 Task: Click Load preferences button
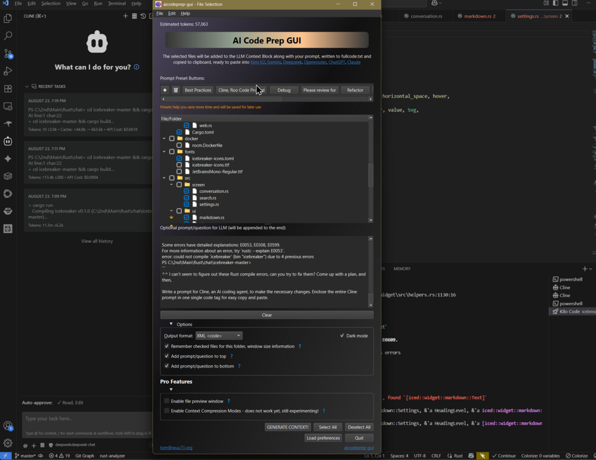click(x=323, y=438)
